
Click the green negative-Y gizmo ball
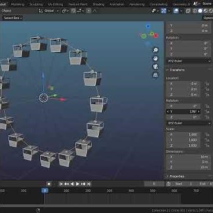point(144,36)
